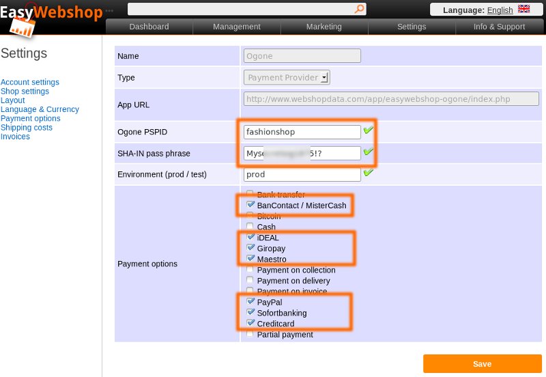Screen dimensions: 546x377
Task: Click the Name field containing Ogone
Action: pyautogui.click(x=302, y=56)
